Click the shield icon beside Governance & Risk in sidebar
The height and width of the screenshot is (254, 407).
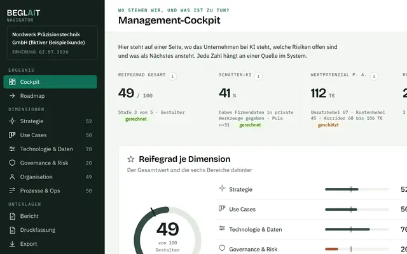[x=12, y=163]
